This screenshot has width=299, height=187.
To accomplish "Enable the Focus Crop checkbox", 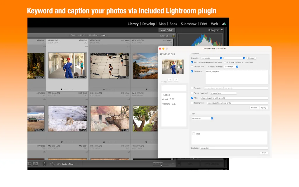I will click(192, 67).
